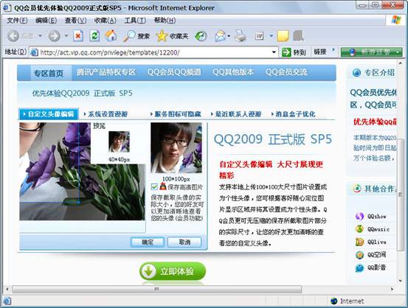Open the Mail envelope icon

coord(220,36)
